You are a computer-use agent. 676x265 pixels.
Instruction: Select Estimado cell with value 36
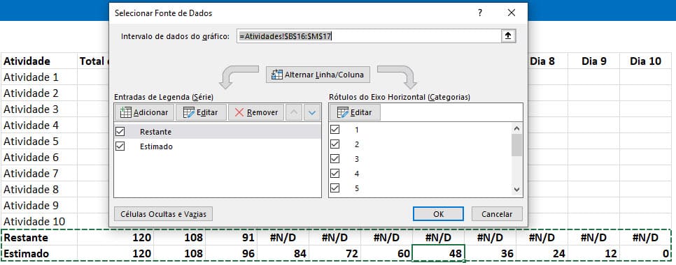click(x=490, y=253)
